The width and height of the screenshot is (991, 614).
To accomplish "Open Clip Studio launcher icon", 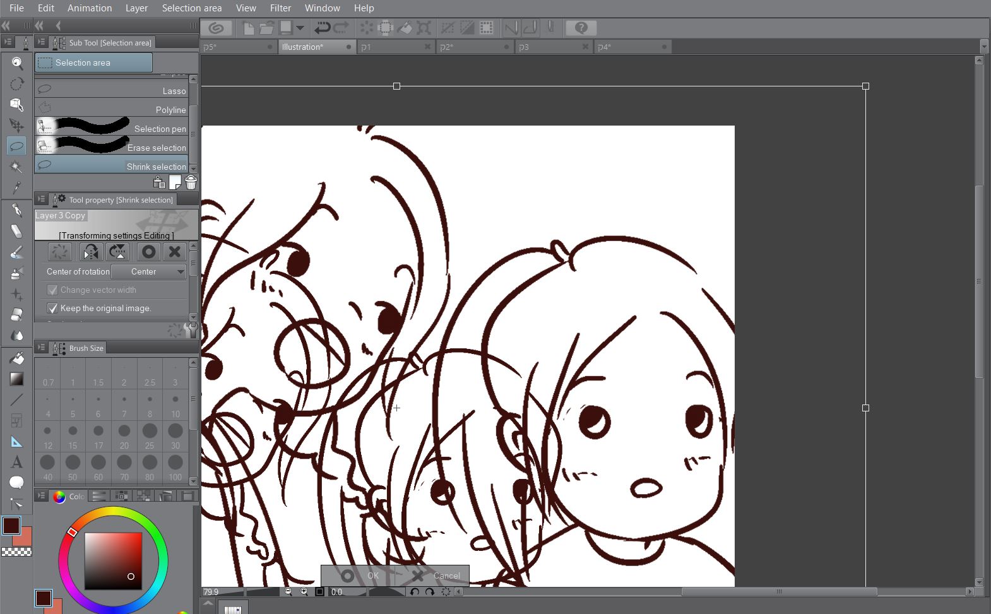I will click(217, 28).
